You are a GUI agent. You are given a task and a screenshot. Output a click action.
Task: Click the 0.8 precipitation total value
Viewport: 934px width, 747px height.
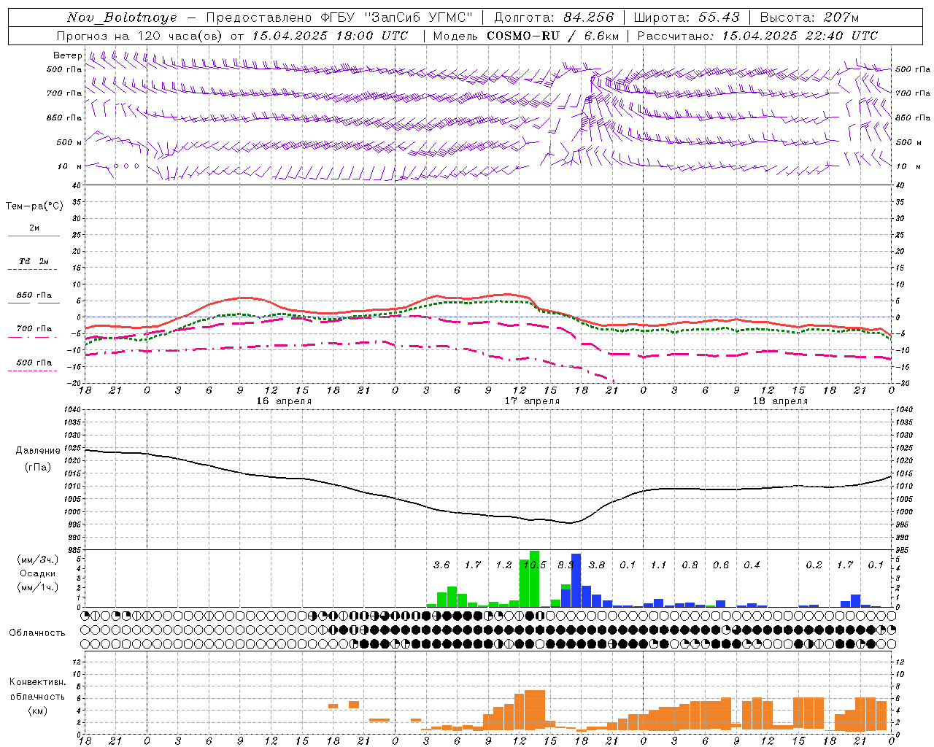690,565
